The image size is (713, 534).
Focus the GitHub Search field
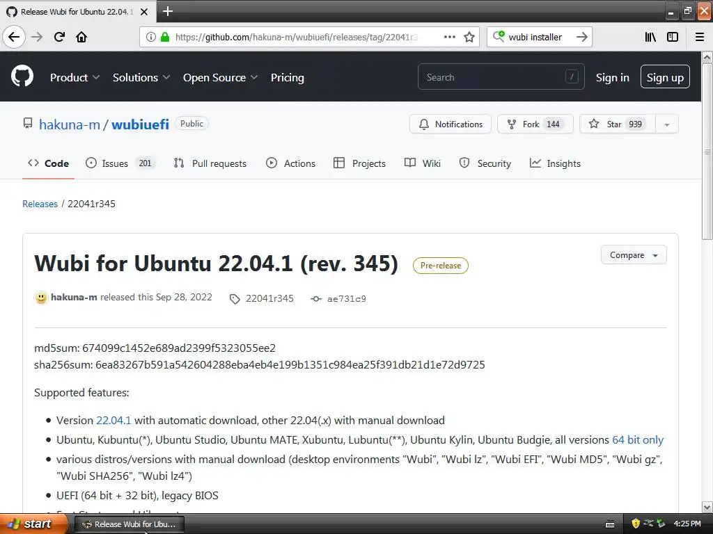(x=501, y=76)
